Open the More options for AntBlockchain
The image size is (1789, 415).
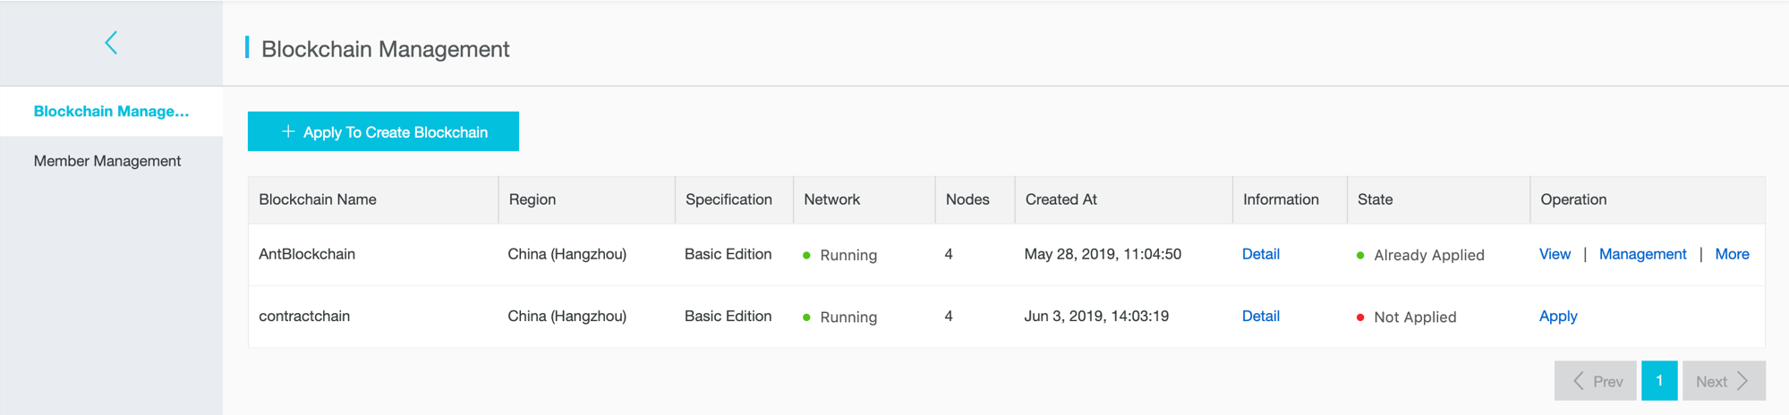[x=1732, y=254]
